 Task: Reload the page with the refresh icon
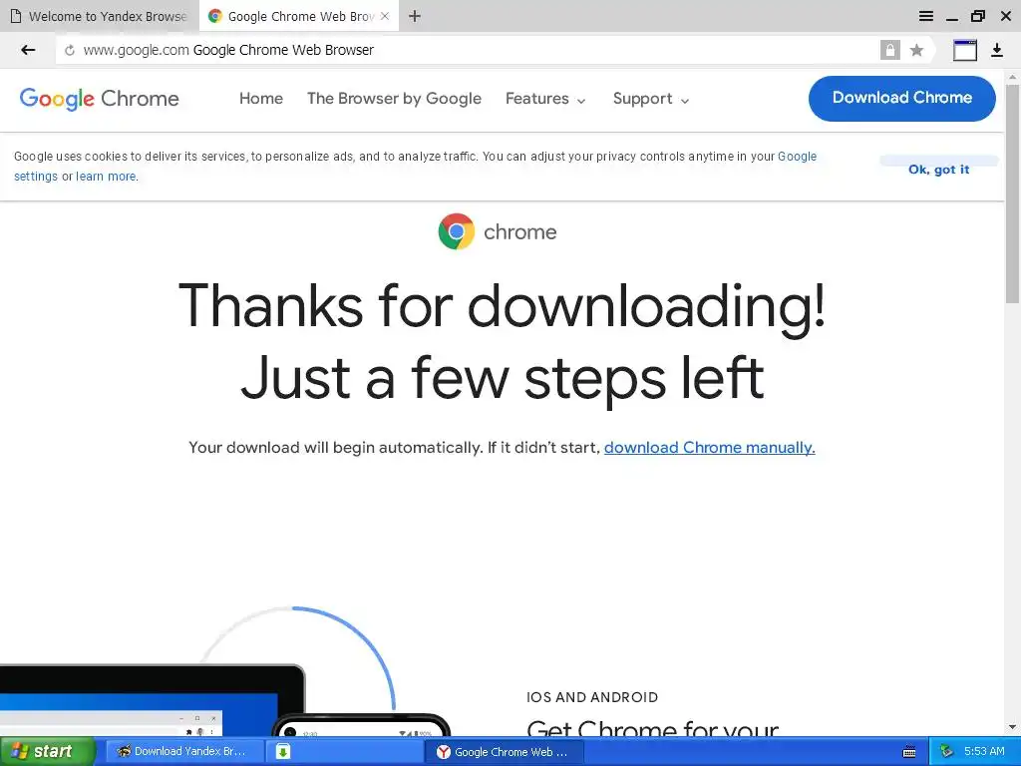(x=70, y=50)
